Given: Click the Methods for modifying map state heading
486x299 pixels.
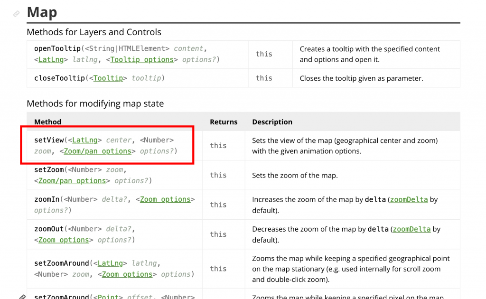Looking at the screenshot, I should tap(95, 103).
